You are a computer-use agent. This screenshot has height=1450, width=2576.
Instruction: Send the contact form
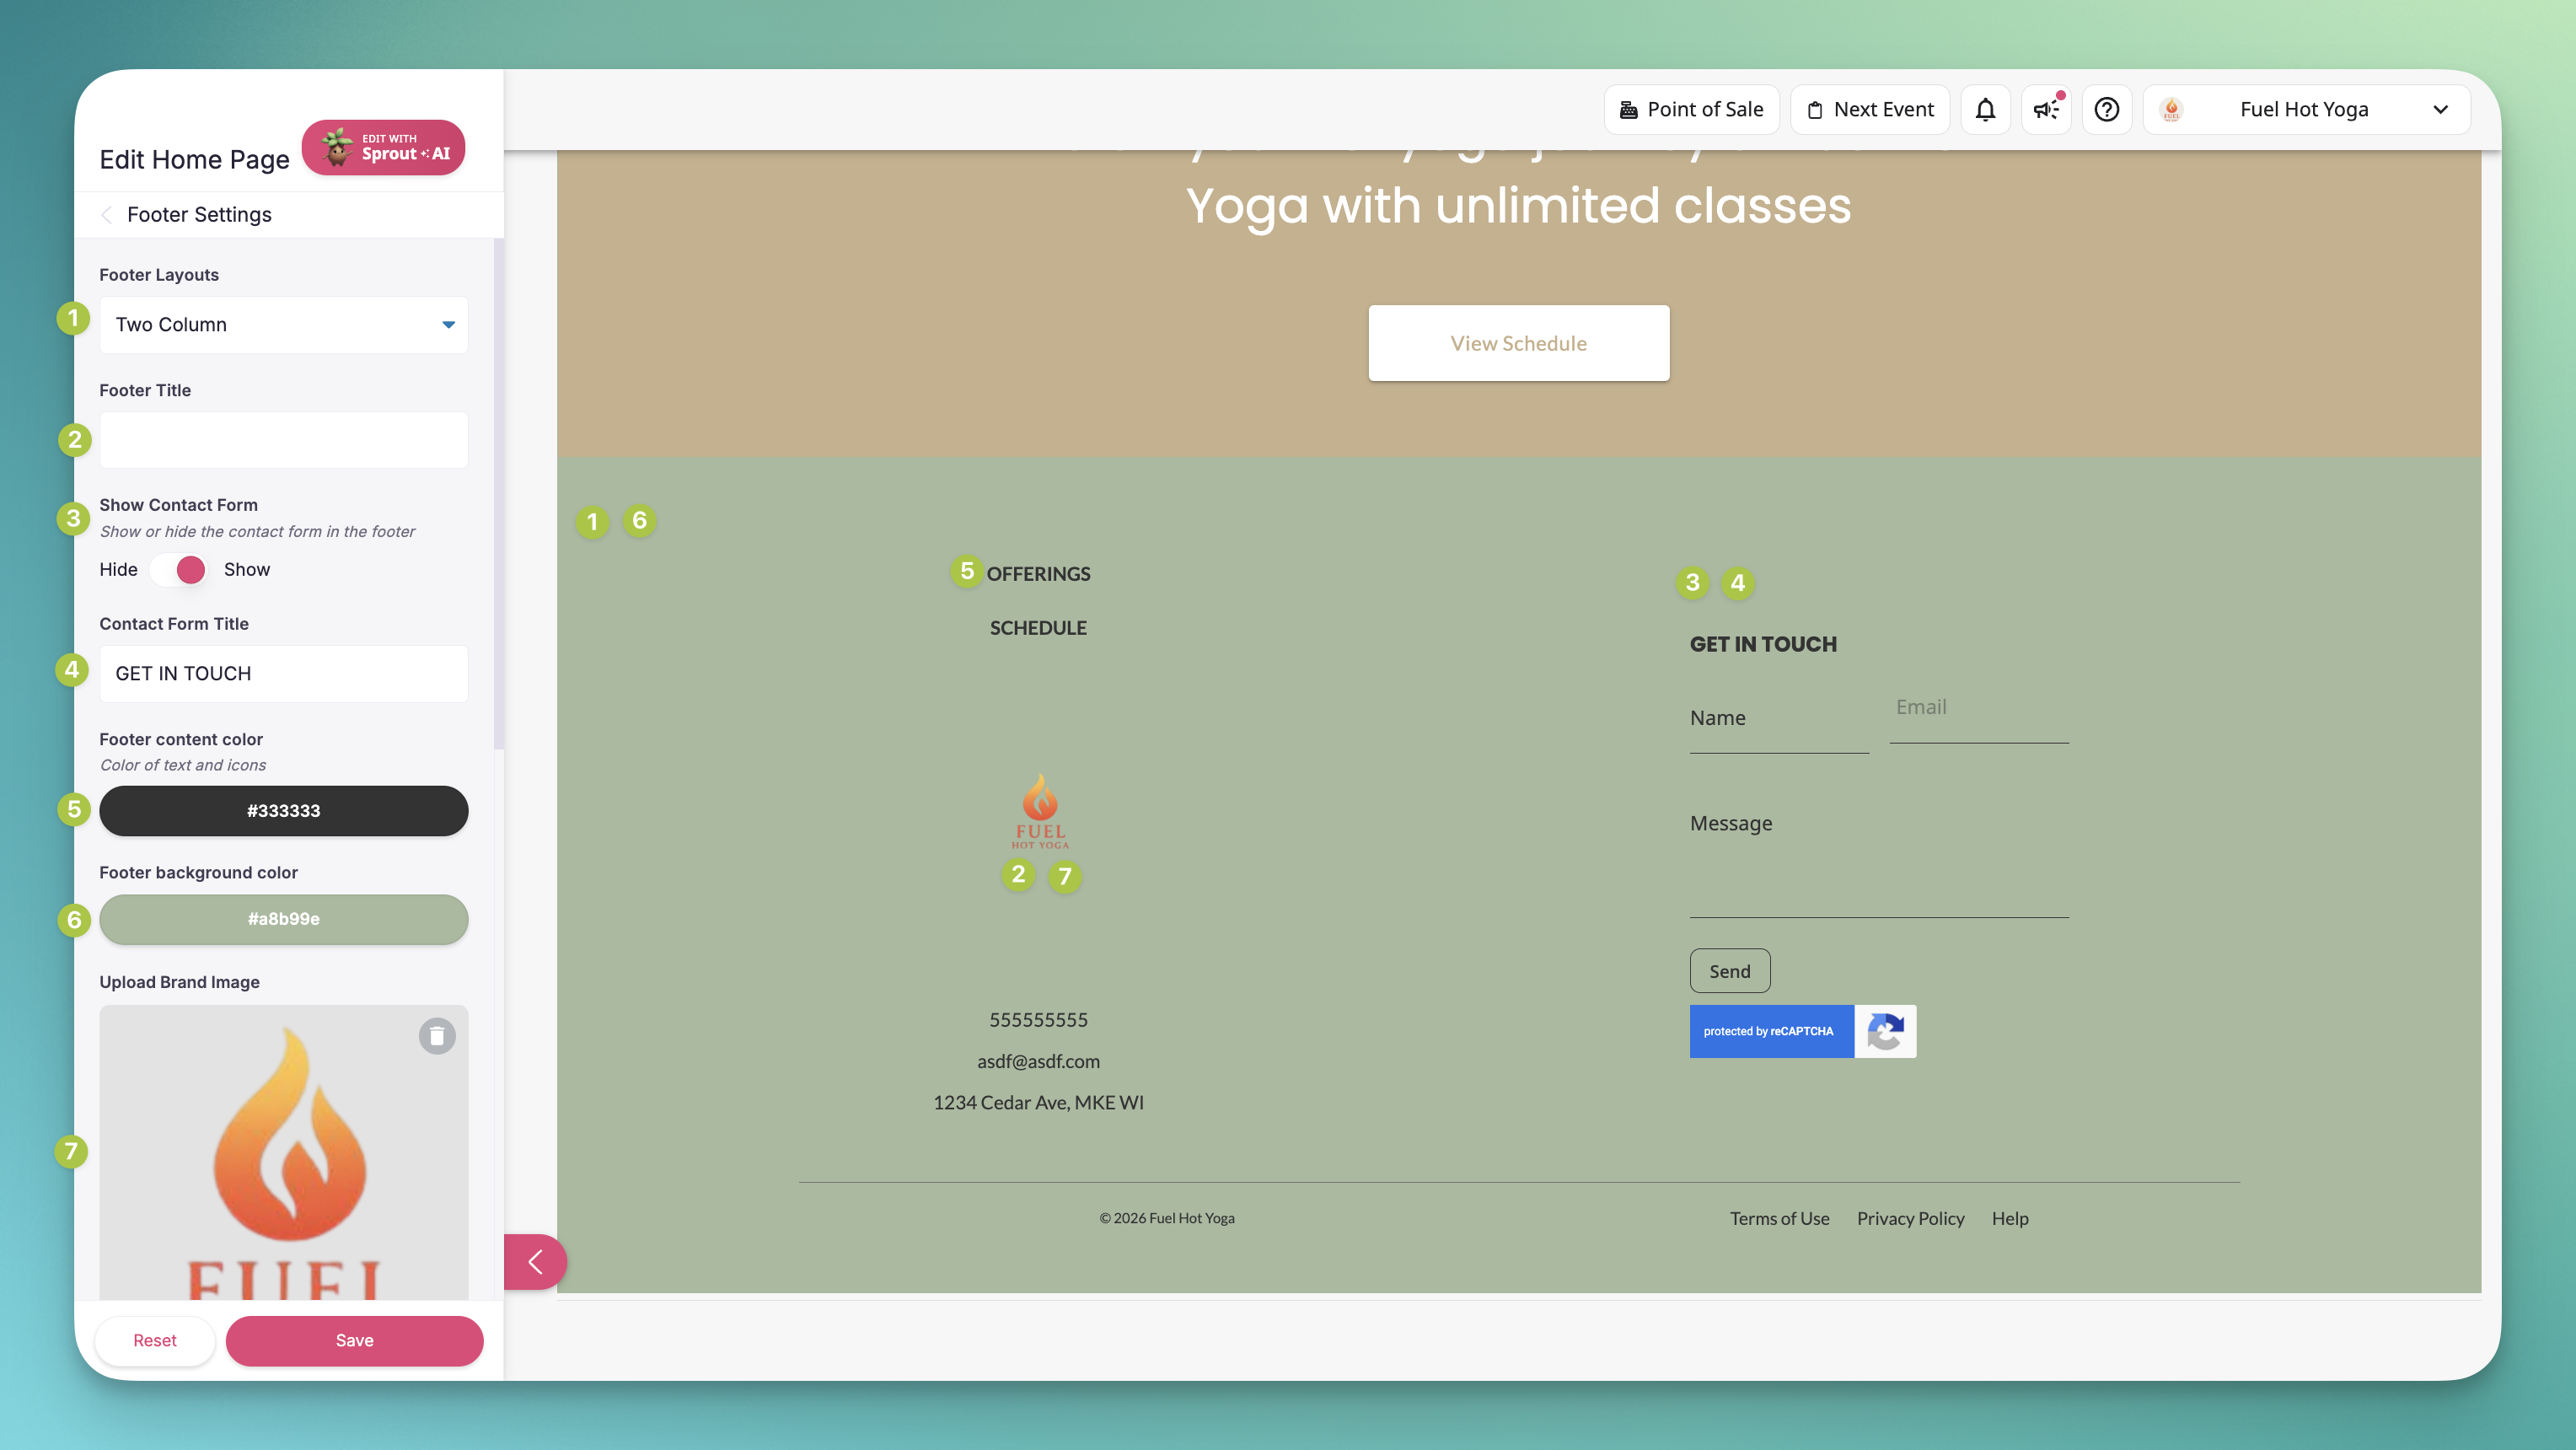click(x=1730, y=971)
